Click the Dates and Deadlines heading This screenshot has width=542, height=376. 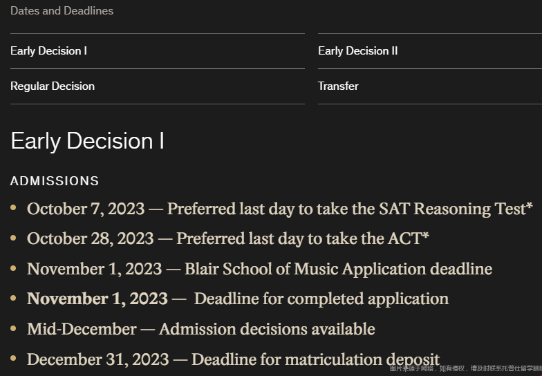coord(62,11)
